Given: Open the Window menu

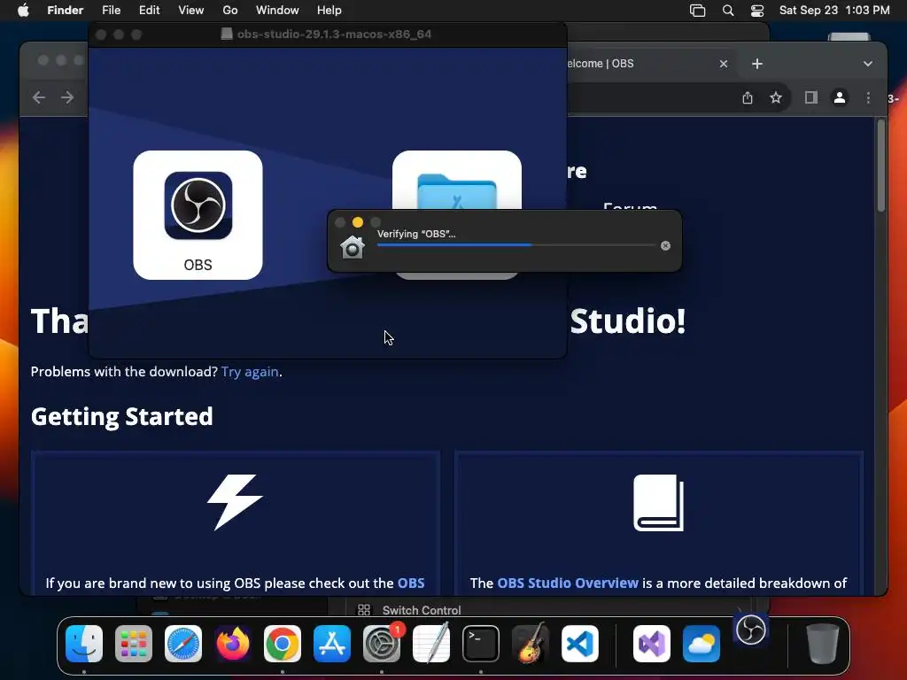Looking at the screenshot, I should point(277,11).
